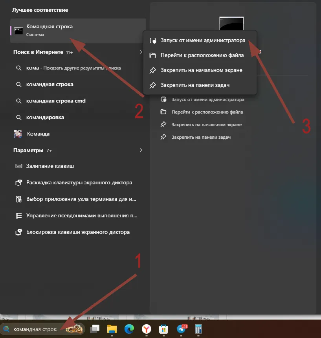This screenshot has height=338, width=321.
Task: Click the taskbar search input field
Action: [x=35, y=329]
